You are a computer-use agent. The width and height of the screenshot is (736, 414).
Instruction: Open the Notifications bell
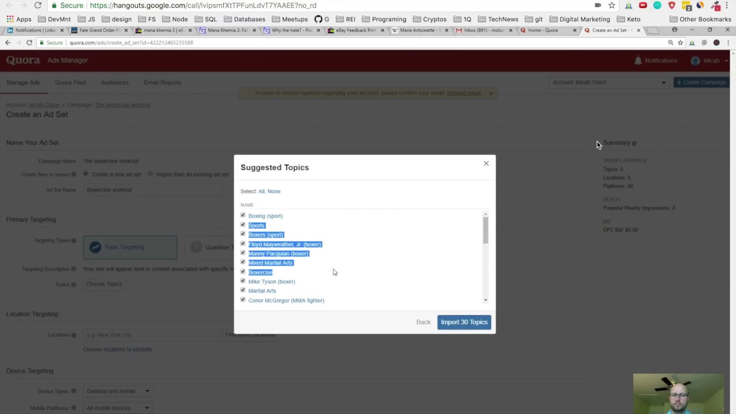(655, 60)
